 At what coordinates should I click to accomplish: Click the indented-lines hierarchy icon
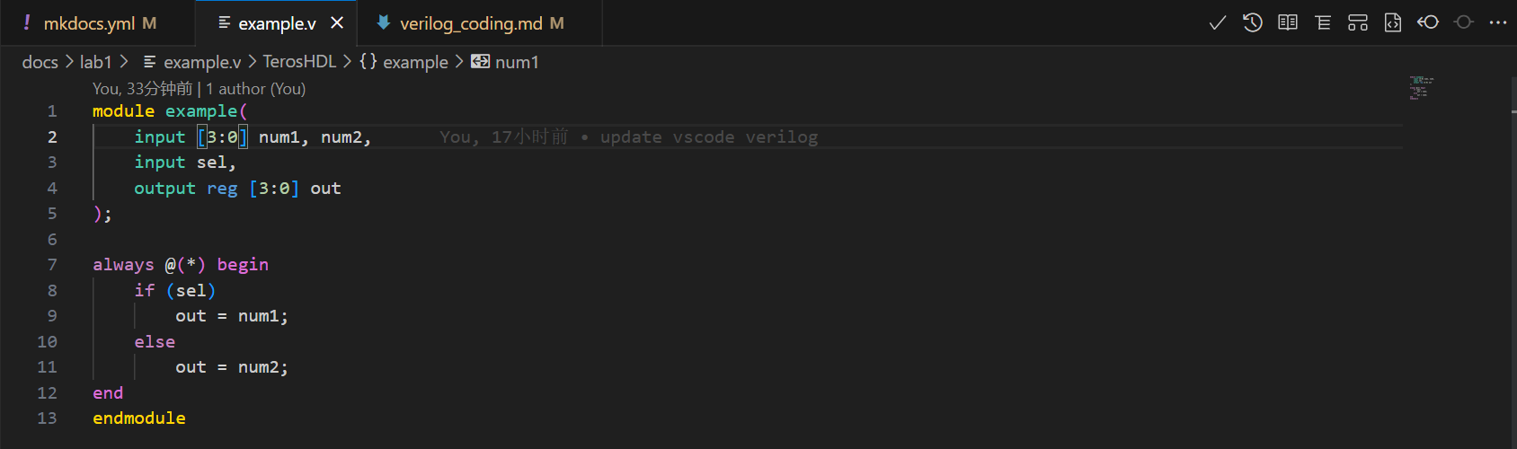1323,23
